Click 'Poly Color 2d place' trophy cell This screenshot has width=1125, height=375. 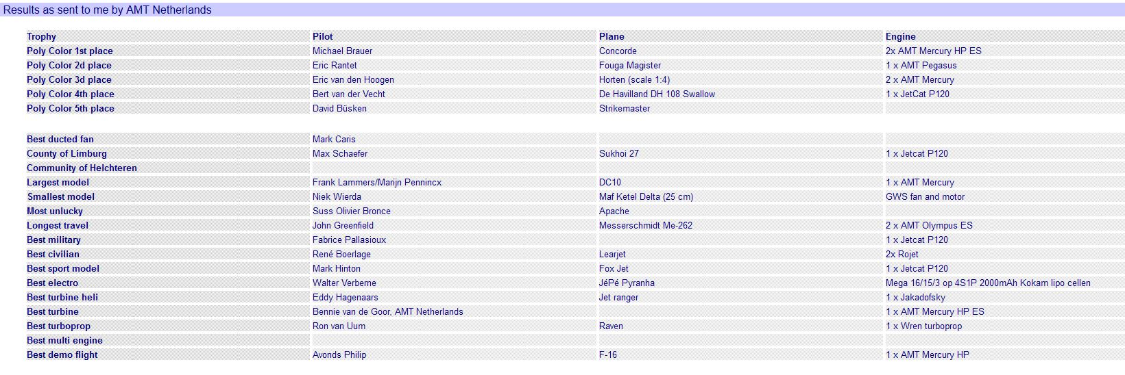(x=69, y=65)
